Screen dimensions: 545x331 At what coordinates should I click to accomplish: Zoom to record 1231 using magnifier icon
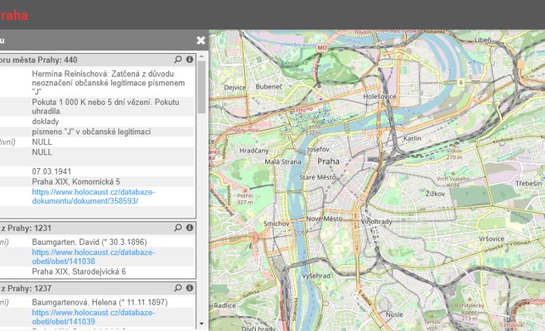tap(178, 228)
